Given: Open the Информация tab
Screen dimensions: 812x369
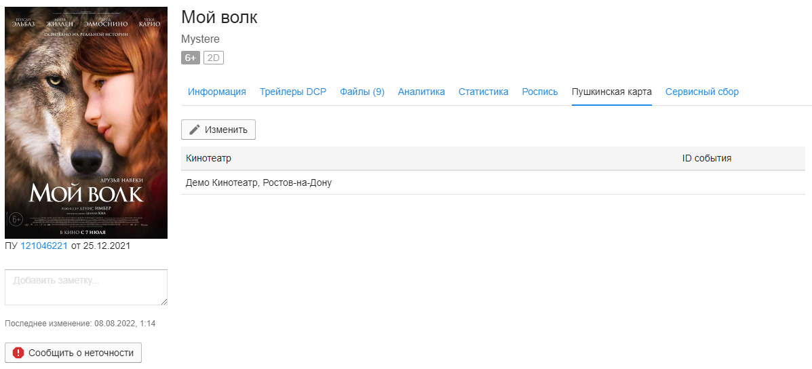Looking at the screenshot, I should [216, 92].
